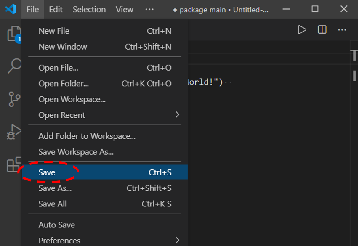Show hidden menus via menu bar ellipsis
Viewport: 359px width, 246px height.
click(149, 9)
